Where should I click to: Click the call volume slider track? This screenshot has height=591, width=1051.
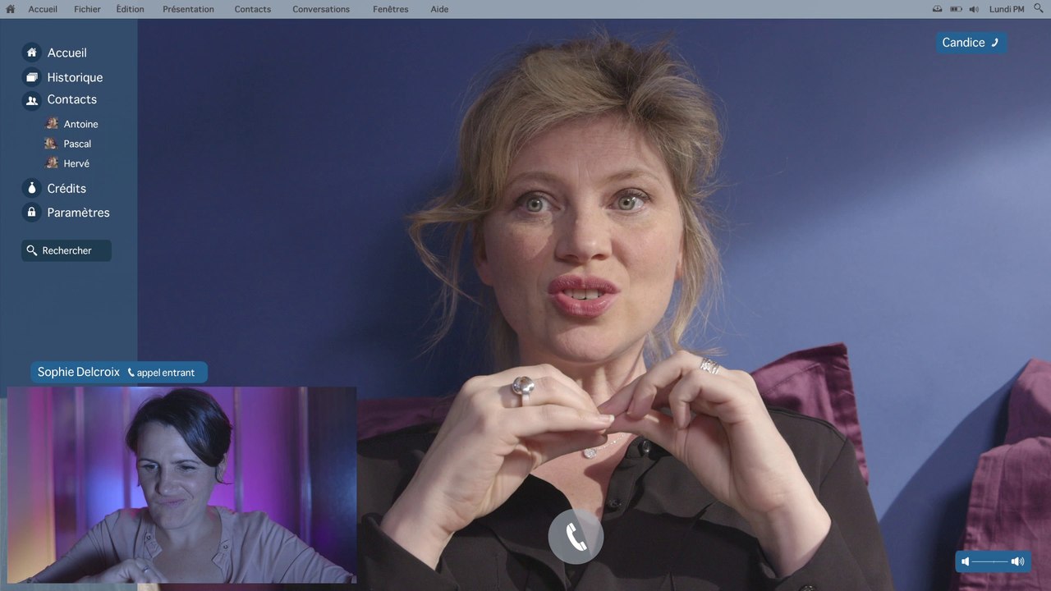point(989,561)
